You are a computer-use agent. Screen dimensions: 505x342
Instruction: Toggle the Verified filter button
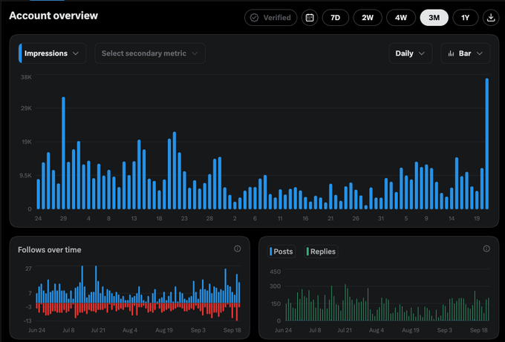click(x=271, y=18)
